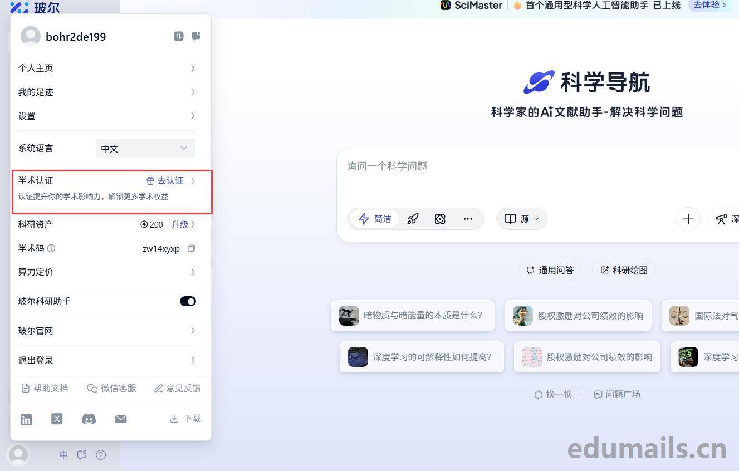739x471 pixels.
Task: Select the 简洁 mode
Action: point(375,219)
